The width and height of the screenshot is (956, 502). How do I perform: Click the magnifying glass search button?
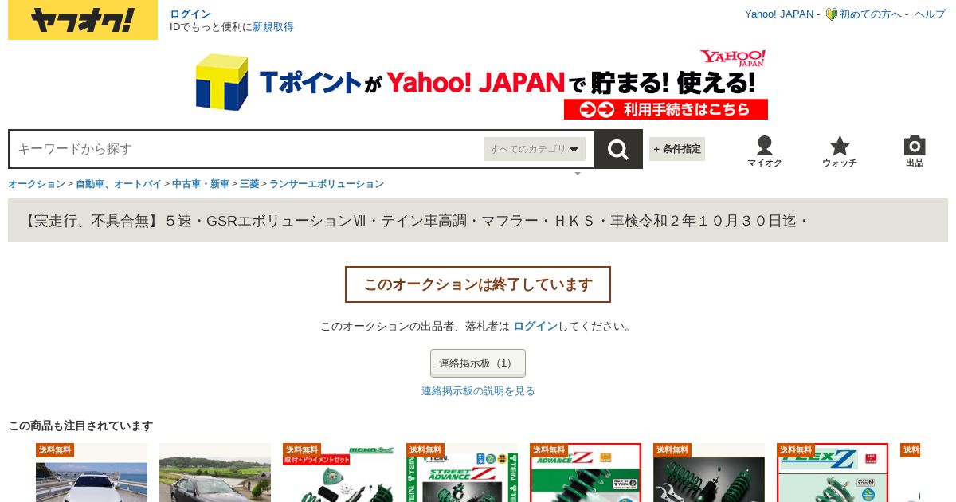coord(618,149)
